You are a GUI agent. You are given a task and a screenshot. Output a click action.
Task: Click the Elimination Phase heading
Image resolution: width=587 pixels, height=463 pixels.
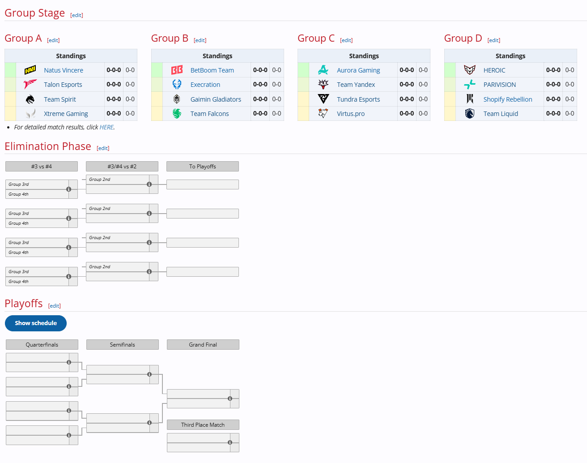(x=48, y=146)
